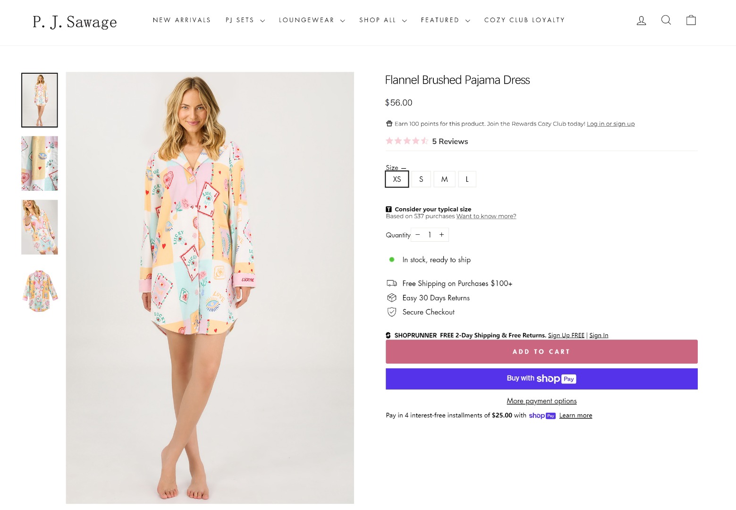Screen dimensions: 736x510
Task: Open the search magnifier icon
Action: point(666,20)
